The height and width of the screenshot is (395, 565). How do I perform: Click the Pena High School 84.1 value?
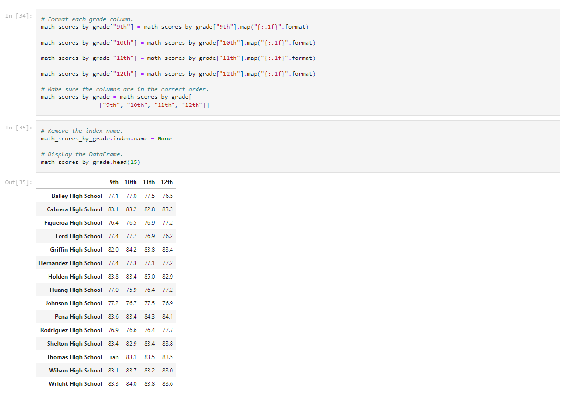(x=167, y=316)
